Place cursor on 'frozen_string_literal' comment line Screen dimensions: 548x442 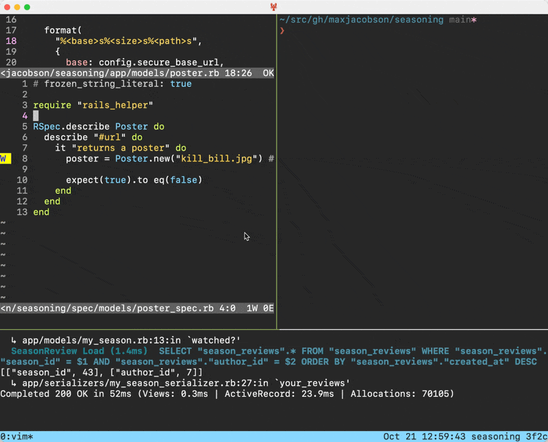tap(112, 83)
